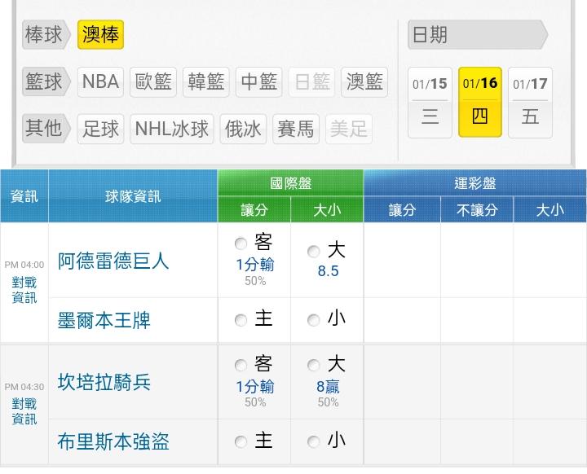
Task: Open 坎培拉騎兵 team info link
Action: [104, 383]
